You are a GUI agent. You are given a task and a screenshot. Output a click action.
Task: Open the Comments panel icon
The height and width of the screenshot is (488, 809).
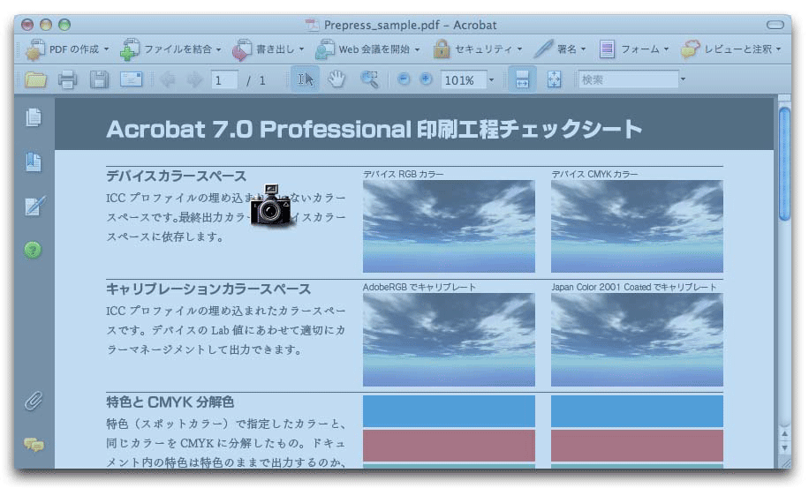coord(34,444)
